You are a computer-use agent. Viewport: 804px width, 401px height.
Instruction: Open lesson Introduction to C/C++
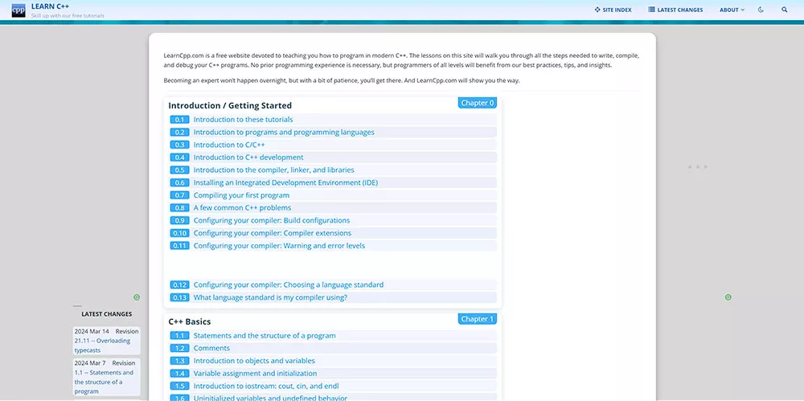click(229, 145)
